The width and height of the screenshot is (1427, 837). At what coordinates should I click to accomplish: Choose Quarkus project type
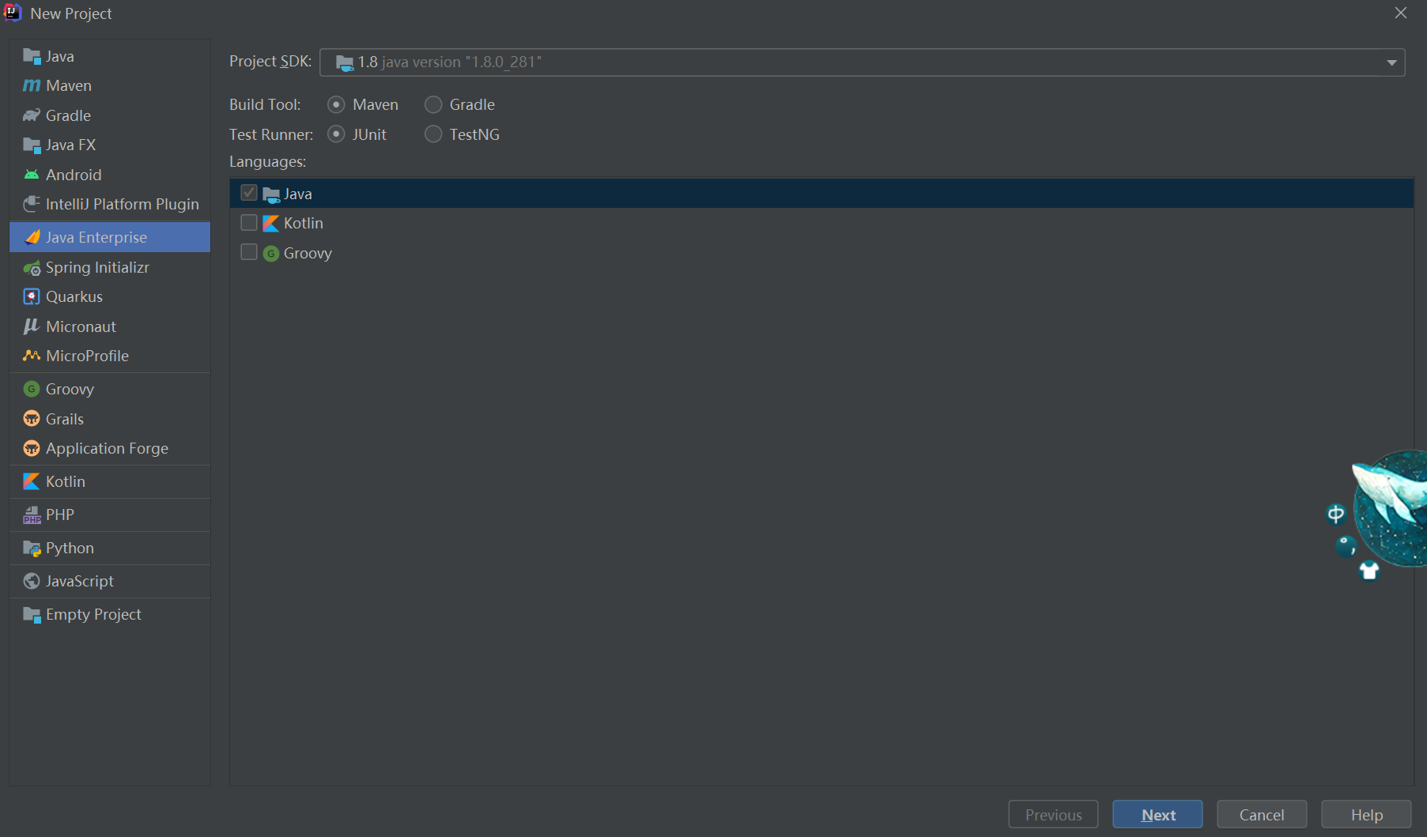point(110,296)
